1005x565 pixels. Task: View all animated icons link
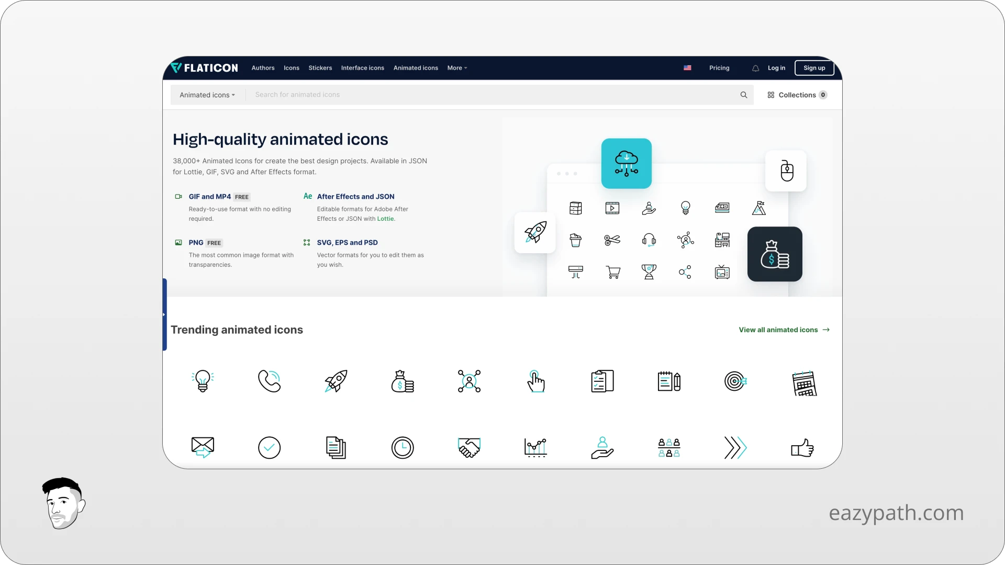[784, 329]
